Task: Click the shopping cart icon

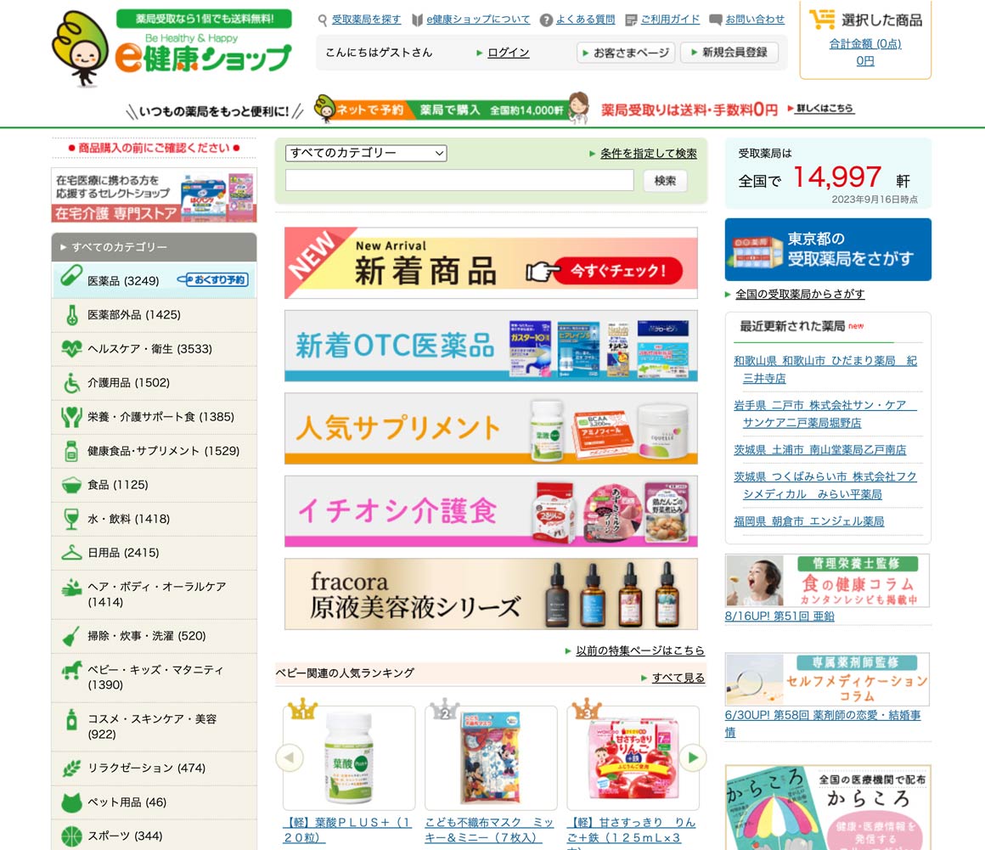Action: (x=822, y=20)
